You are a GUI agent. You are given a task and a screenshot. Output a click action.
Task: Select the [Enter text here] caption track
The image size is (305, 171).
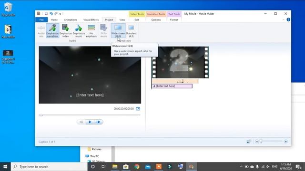pyautogui.click(x=172, y=86)
